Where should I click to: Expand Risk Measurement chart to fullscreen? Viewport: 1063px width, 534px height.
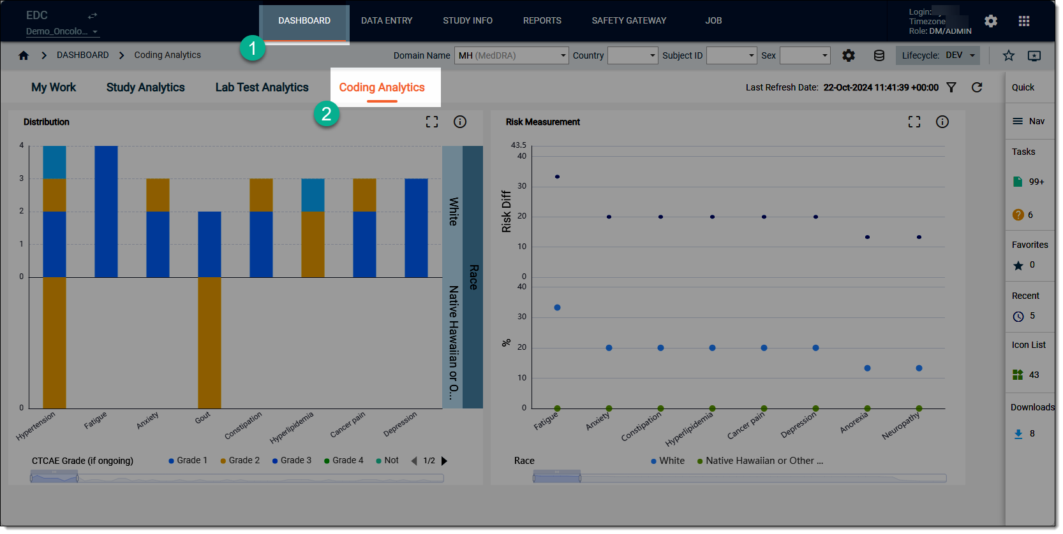coord(914,122)
